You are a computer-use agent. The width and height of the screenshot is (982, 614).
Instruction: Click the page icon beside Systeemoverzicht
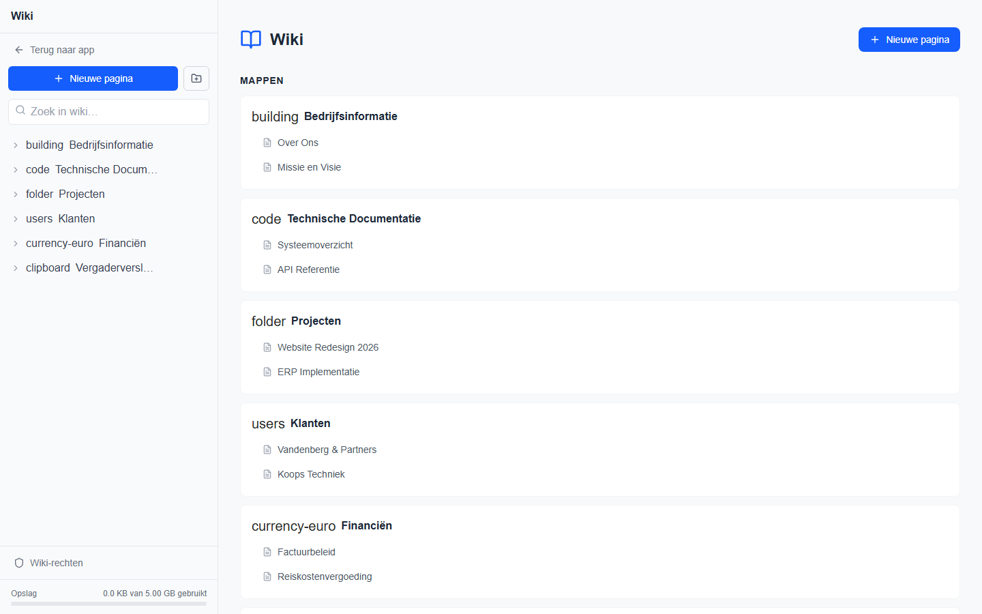(x=267, y=245)
